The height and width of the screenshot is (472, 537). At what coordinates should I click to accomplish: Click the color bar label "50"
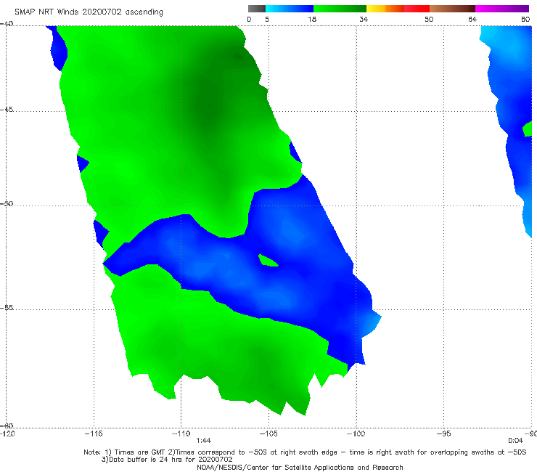[x=429, y=20]
